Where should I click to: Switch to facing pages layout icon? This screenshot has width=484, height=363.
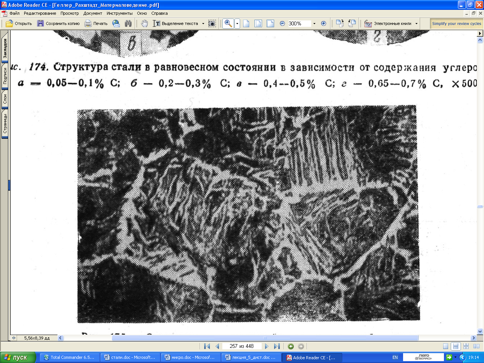[x=476, y=346]
